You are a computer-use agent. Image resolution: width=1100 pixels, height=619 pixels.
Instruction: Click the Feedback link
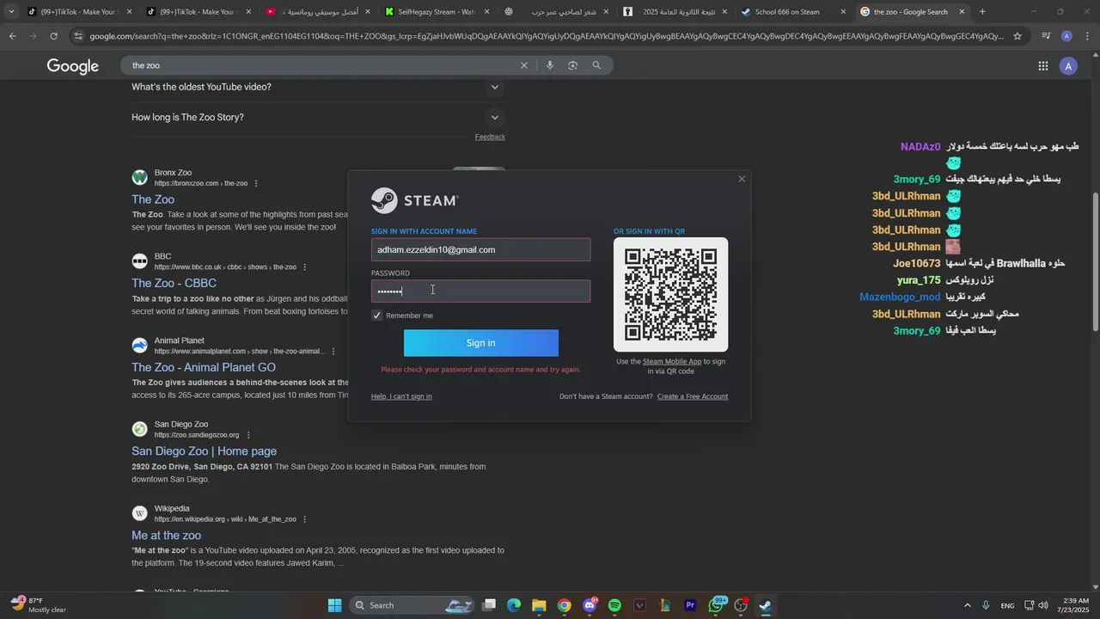[490, 137]
